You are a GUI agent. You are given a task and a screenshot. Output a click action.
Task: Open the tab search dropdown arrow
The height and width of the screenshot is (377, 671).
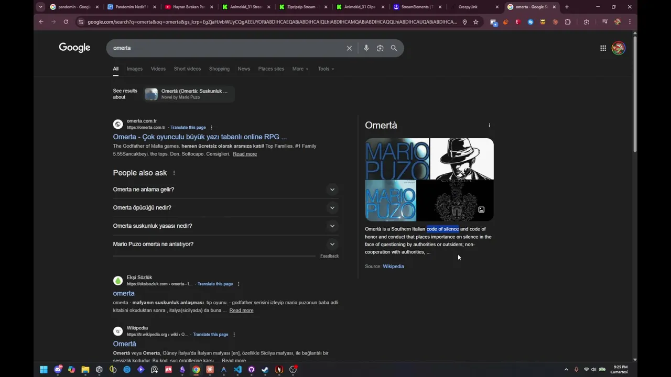click(40, 7)
